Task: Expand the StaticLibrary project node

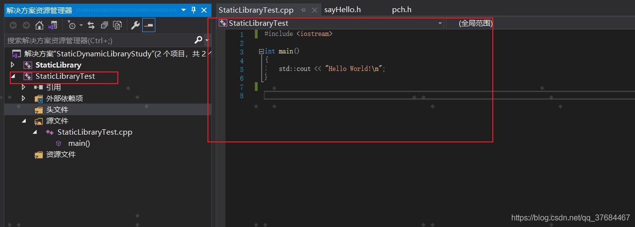Action: point(13,65)
